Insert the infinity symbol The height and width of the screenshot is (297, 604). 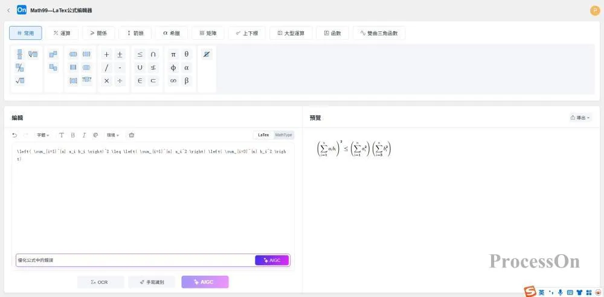pos(173,81)
